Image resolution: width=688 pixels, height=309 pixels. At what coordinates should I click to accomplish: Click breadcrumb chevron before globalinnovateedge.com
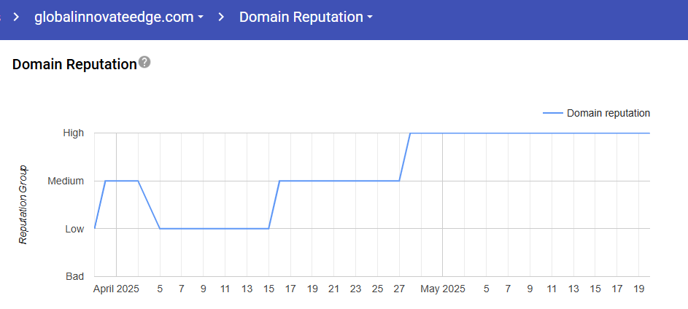15,17
